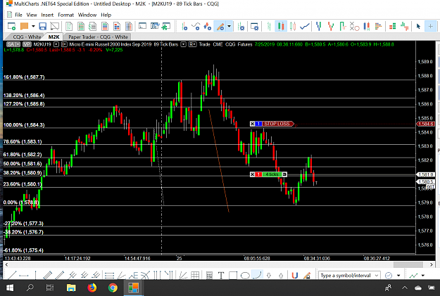The width and height of the screenshot is (440, 296).
Task: Click the VP button in status line
Action: coord(27,44)
